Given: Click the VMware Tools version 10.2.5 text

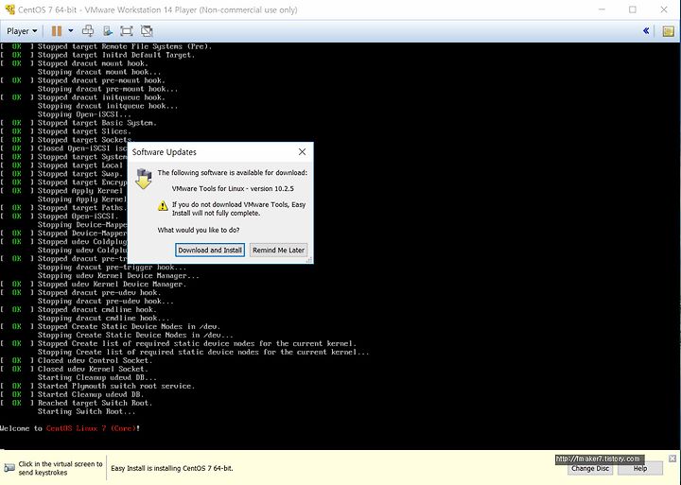Looking at the screenshot, I should pos(233,188).
